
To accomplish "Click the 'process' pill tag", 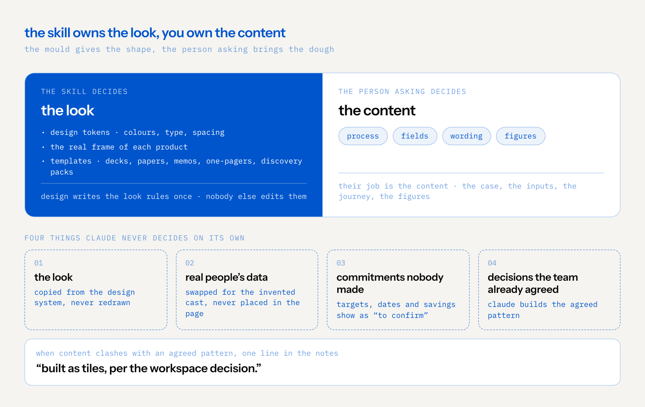I will point(363,136).
